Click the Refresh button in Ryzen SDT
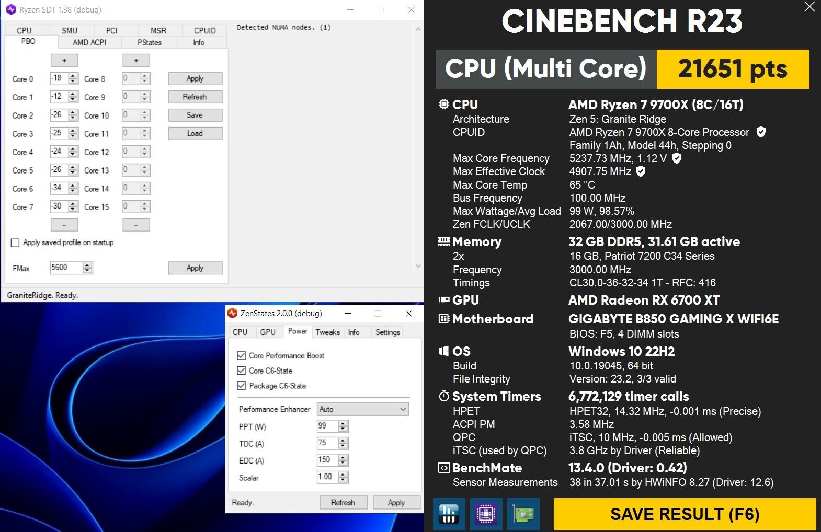821x532 pixels. 195,97
